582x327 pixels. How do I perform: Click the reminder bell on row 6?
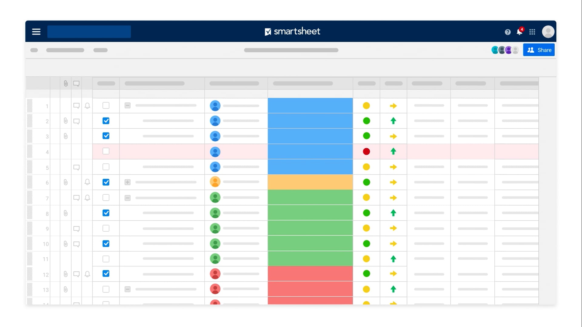[x=87, y=182]
